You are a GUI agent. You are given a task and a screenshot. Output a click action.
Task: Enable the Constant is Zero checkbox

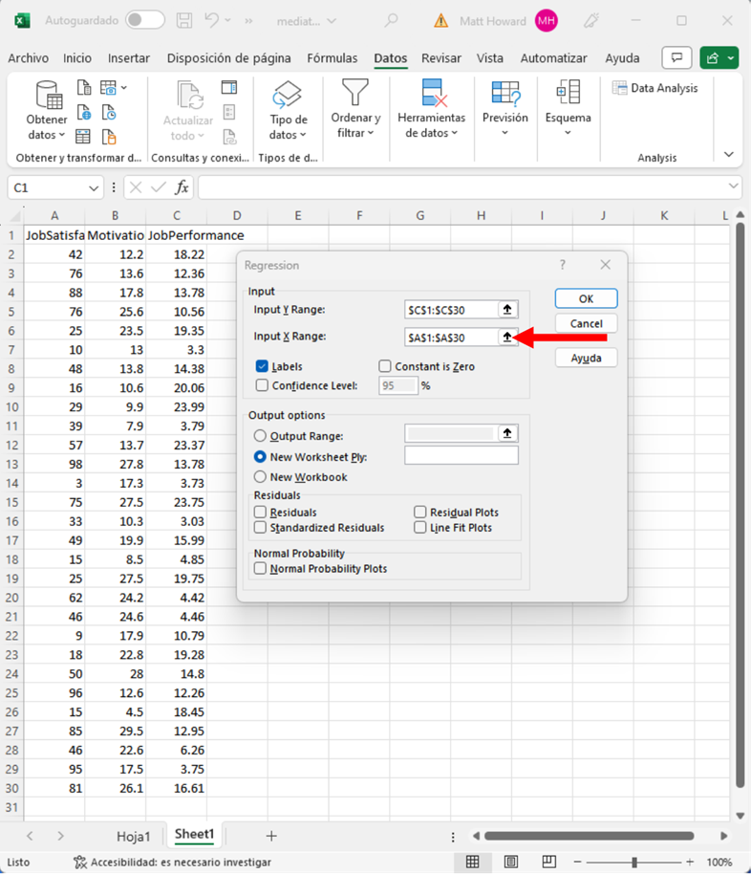(385, 366)
